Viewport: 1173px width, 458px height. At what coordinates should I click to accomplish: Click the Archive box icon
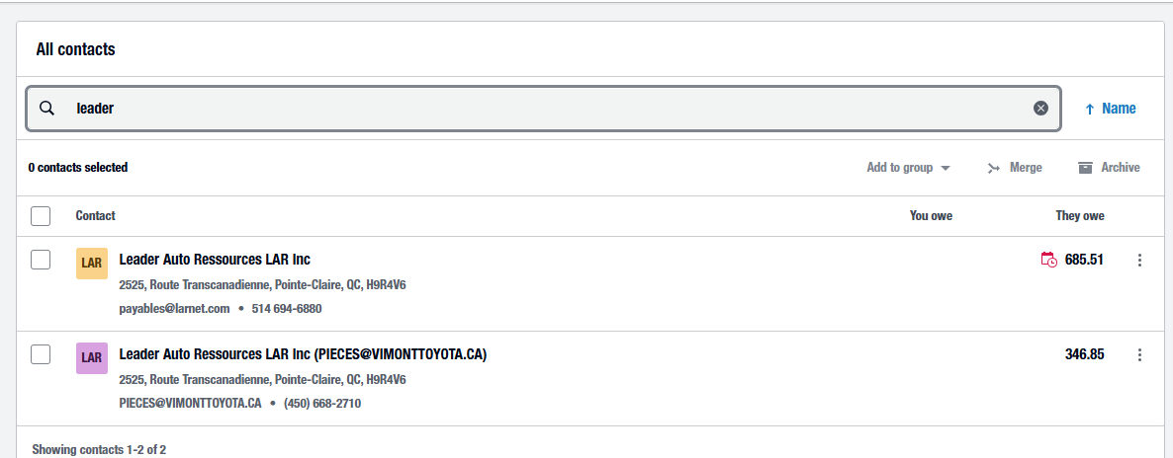1085,168
